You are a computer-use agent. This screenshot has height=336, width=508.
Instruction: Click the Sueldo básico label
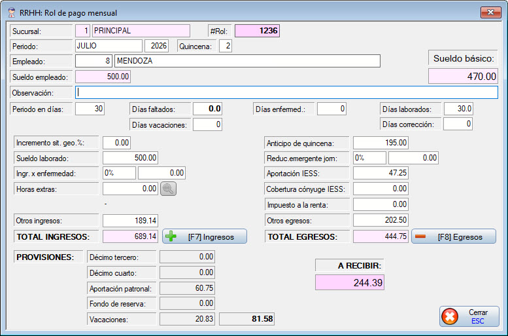(x=464, y=58)
